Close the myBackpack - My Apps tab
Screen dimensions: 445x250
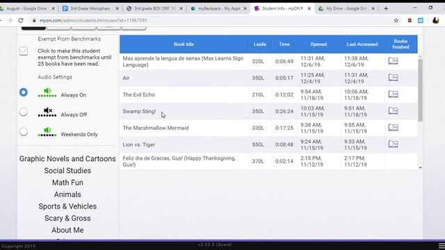click(x=245, y=8)
